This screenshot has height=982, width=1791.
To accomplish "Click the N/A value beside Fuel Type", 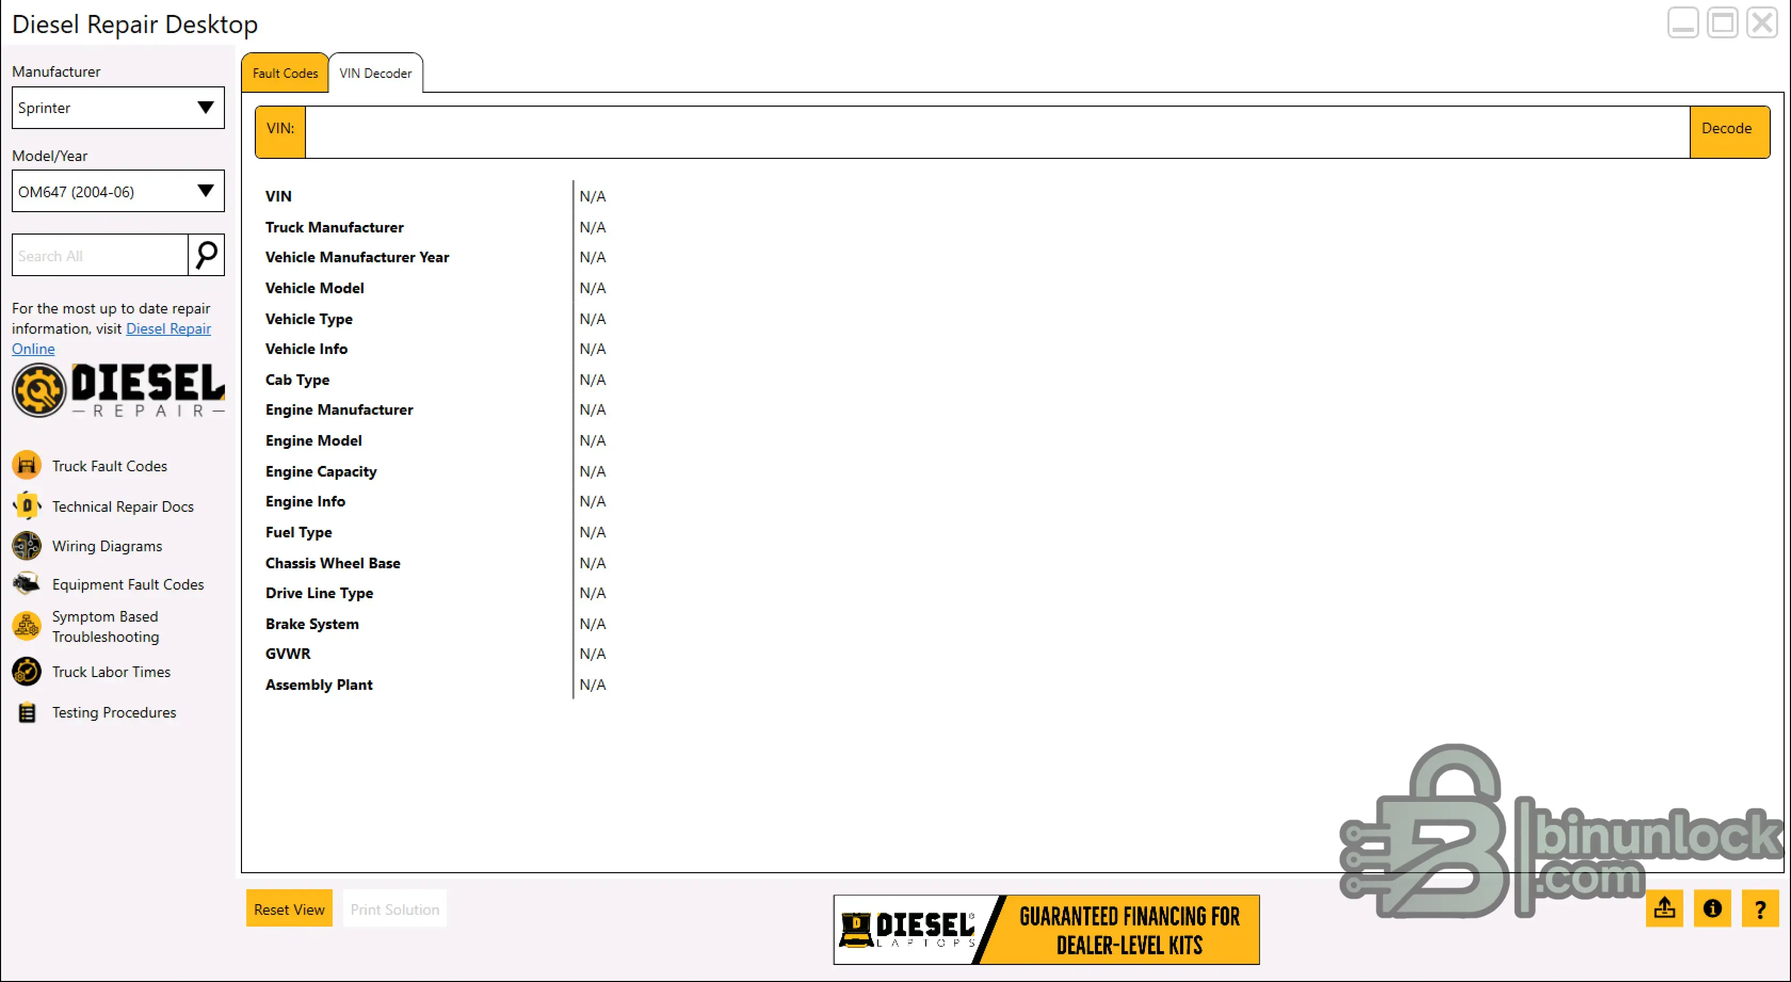I will pyautogui.click(x=592, y=532).
